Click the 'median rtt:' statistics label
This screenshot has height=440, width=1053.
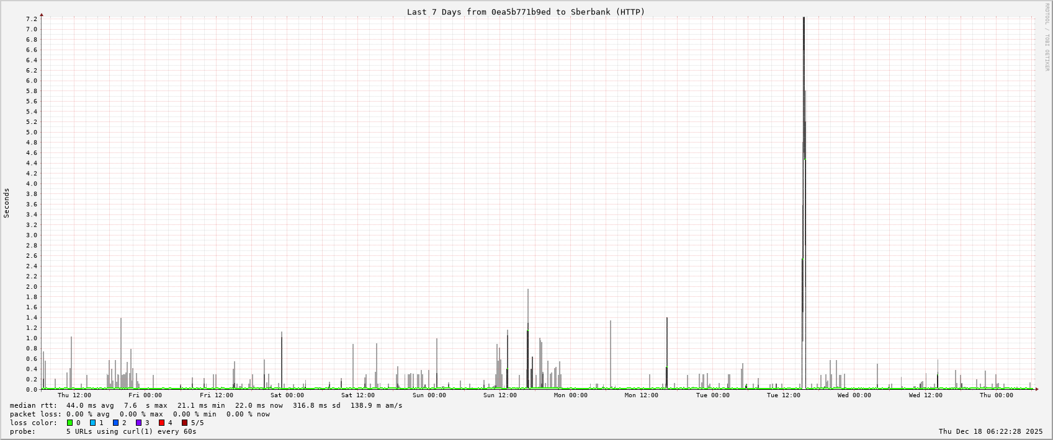click(33, 405)
